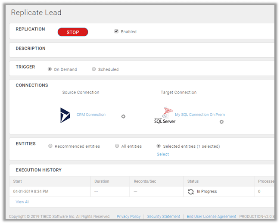Open source connection gear settings
280x224 pixels.
[123, 116]
